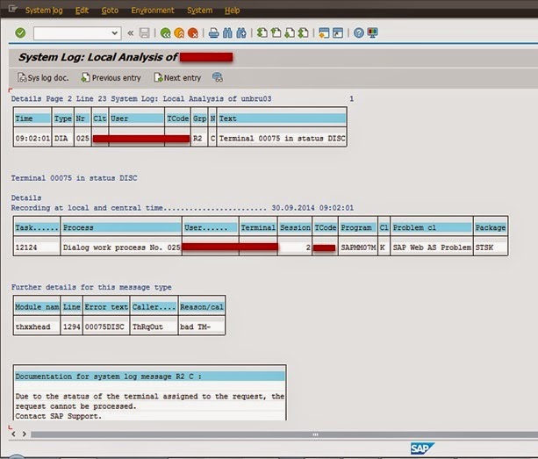Image resolution: width=538 pixels, height=459 pixels.
Task: Open the System menu
Action: click(x=200, y=11)
